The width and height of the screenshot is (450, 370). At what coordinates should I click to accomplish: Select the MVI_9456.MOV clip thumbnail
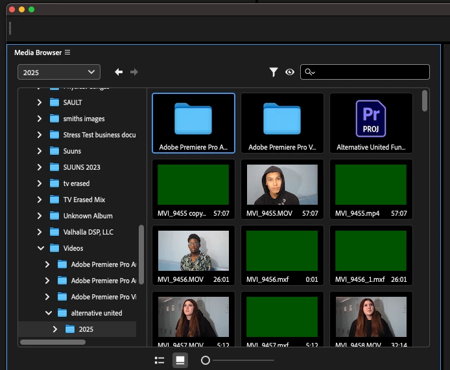(193, 251)
